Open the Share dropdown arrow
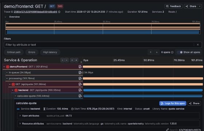Image resolution: width=204 pixels, height=131 pixels. coord(200,6)
